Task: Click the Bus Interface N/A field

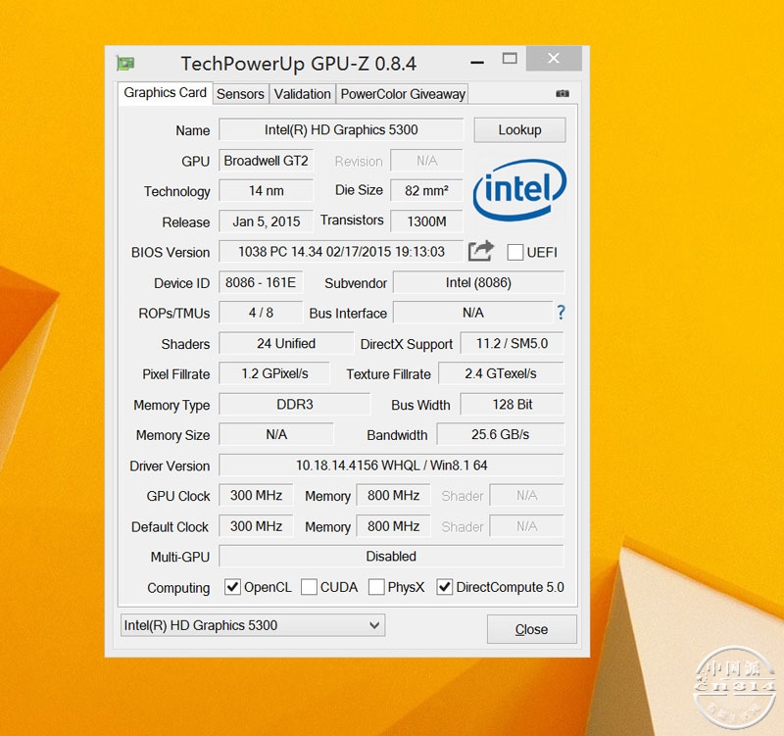Action: point(473,313)
